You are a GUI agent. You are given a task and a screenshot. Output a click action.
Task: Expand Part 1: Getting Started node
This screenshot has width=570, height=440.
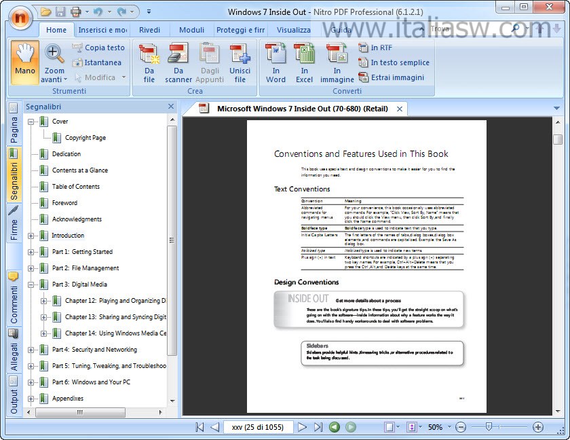(x=31, y=253)
